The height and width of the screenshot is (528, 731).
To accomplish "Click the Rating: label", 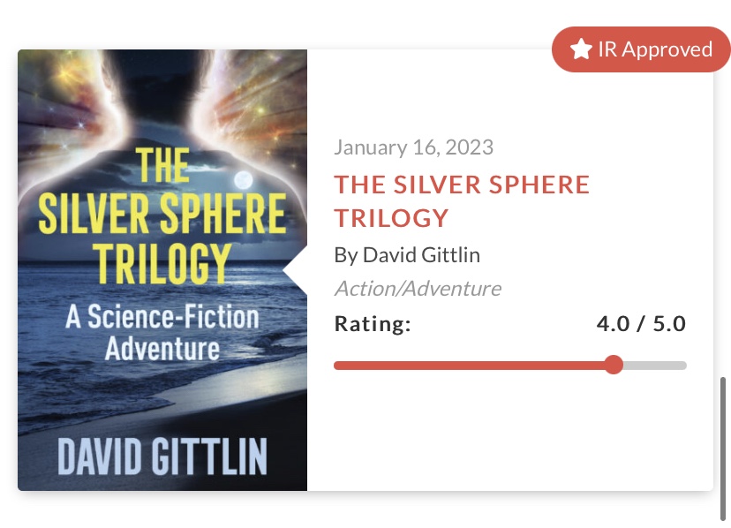I will coord(373,324).
